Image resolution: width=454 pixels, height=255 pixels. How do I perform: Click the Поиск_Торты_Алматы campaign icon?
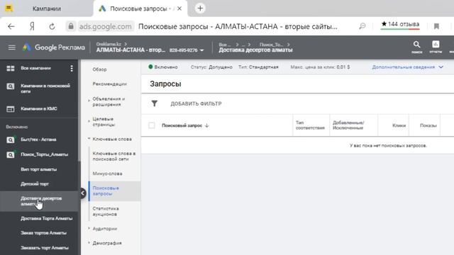point(11,154)
